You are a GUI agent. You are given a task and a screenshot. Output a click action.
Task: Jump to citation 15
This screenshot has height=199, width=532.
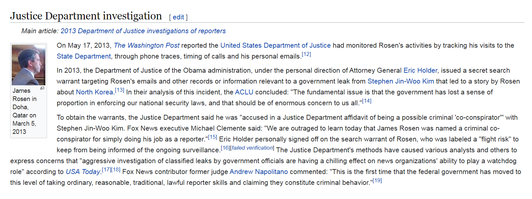213,137
